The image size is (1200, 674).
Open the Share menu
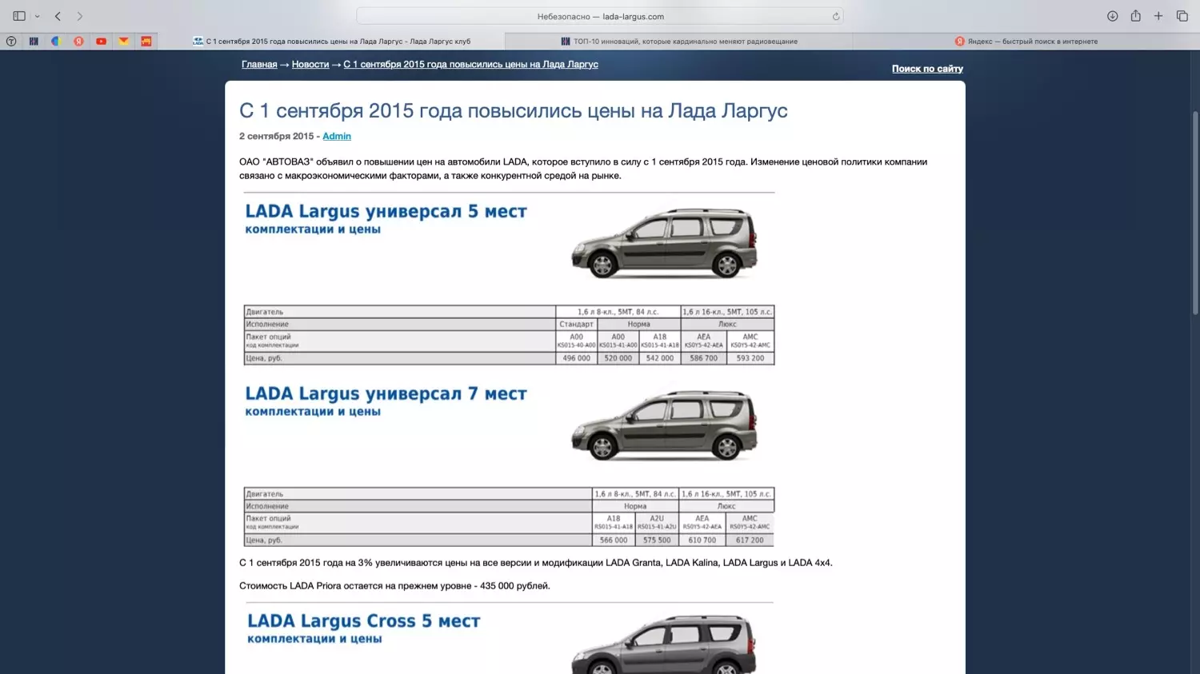coord(1135,16)
